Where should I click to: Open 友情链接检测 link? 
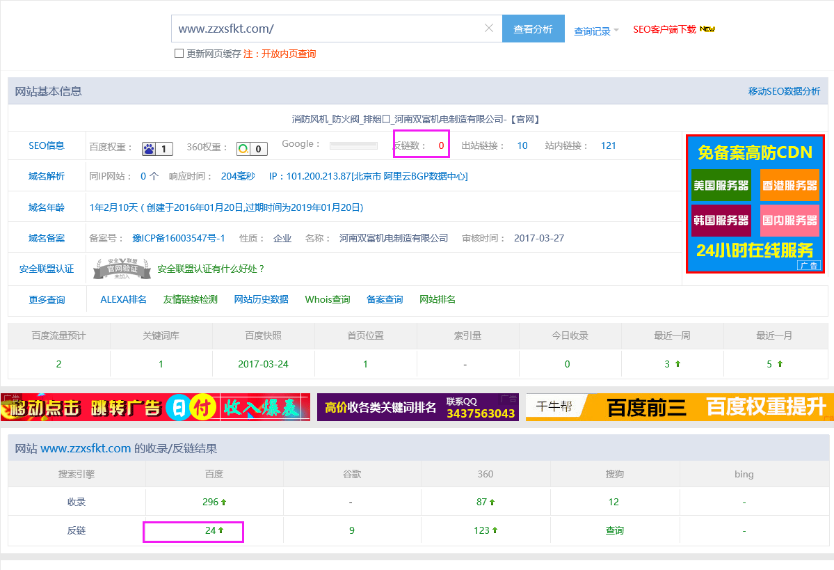[x=190, y=299]
